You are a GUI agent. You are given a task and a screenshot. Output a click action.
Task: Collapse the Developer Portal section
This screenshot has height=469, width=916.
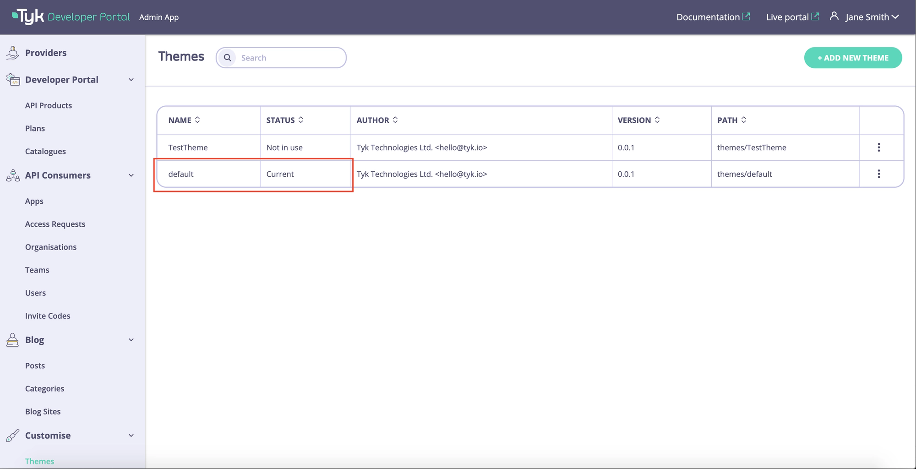(x=131, y=80)
